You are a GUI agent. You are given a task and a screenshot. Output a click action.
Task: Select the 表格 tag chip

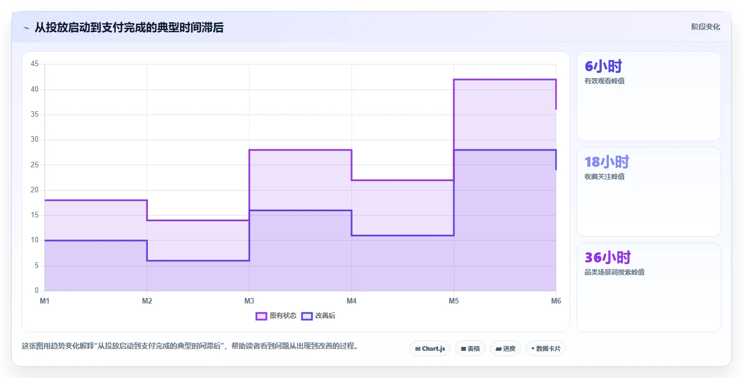pos(470,349)
